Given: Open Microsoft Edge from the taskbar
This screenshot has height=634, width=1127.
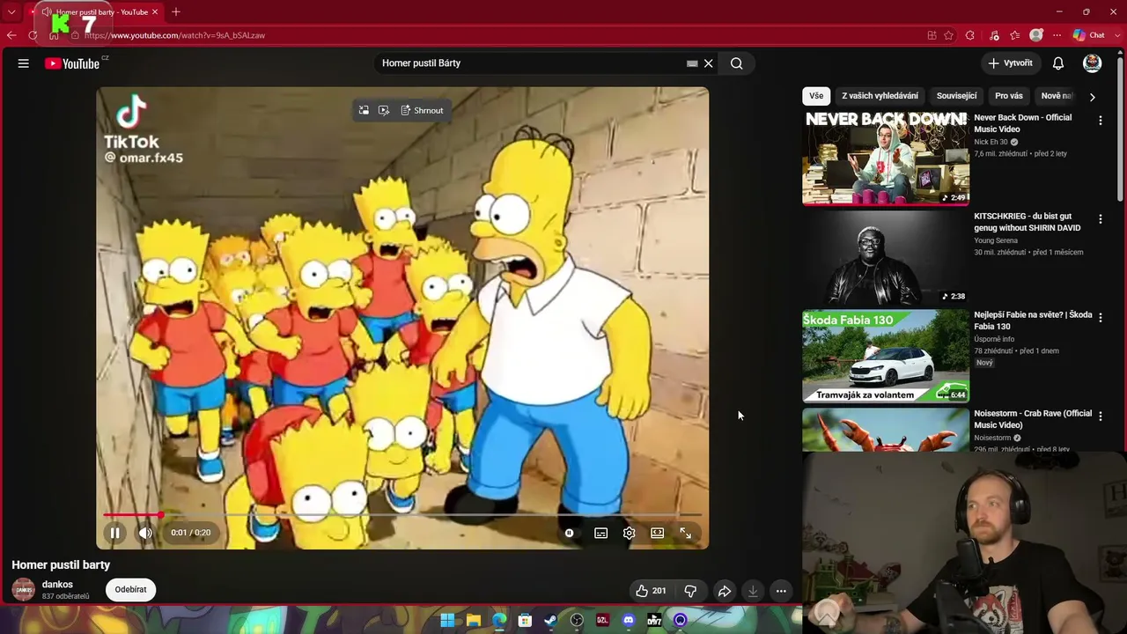Looking at the screenshot, I should [499, 620].
